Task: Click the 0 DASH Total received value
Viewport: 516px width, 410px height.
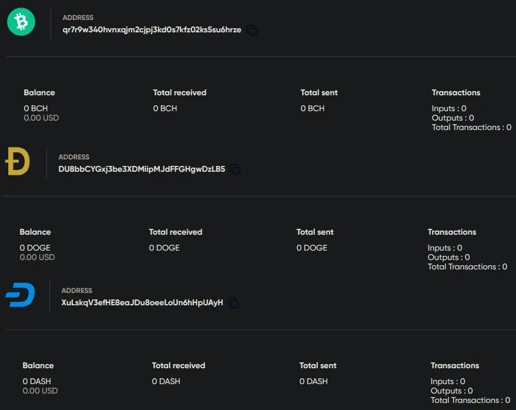Action: [x=166, y=381]
